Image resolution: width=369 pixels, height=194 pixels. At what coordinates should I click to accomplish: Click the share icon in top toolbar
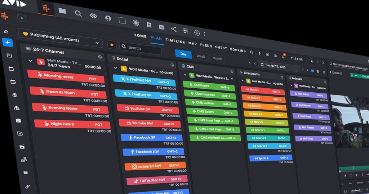(x=174, y=29)
